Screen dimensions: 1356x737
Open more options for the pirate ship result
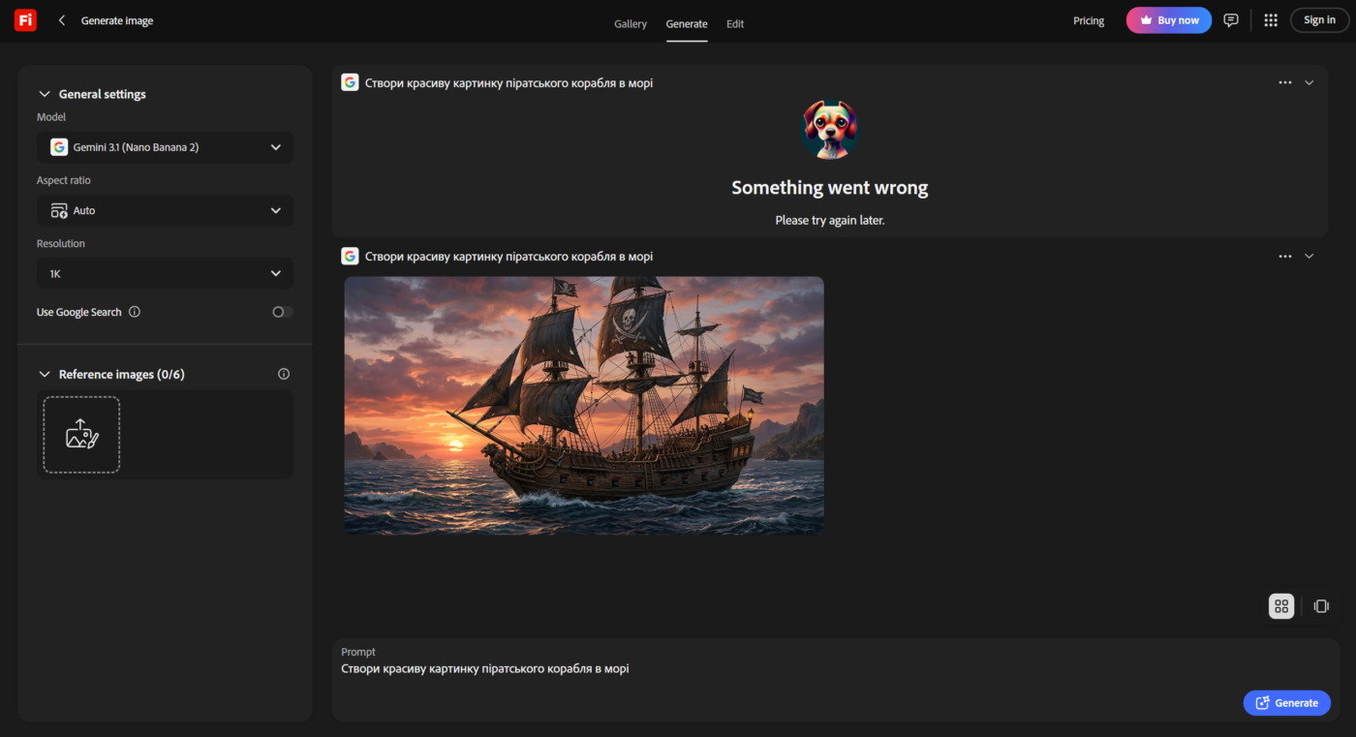click(1285, 256)
